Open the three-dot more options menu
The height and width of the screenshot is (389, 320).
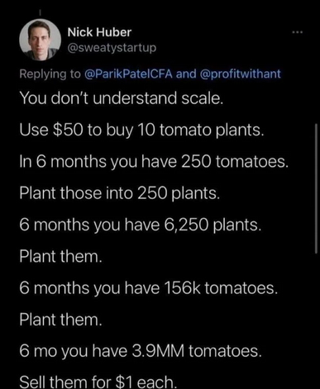[x=298, y=32]
